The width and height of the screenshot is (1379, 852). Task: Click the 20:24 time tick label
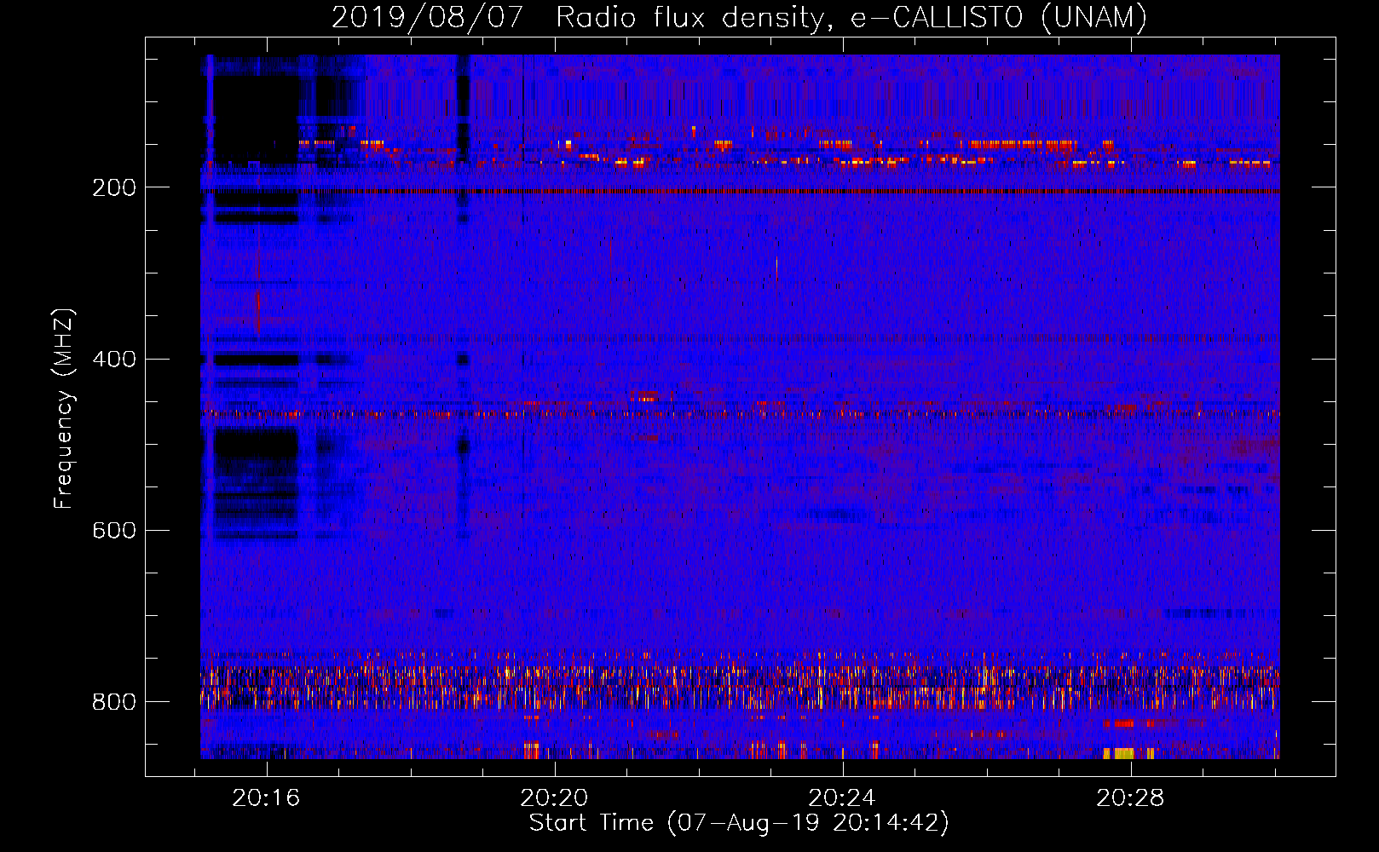pyautogui.click(x=843, y=798)
